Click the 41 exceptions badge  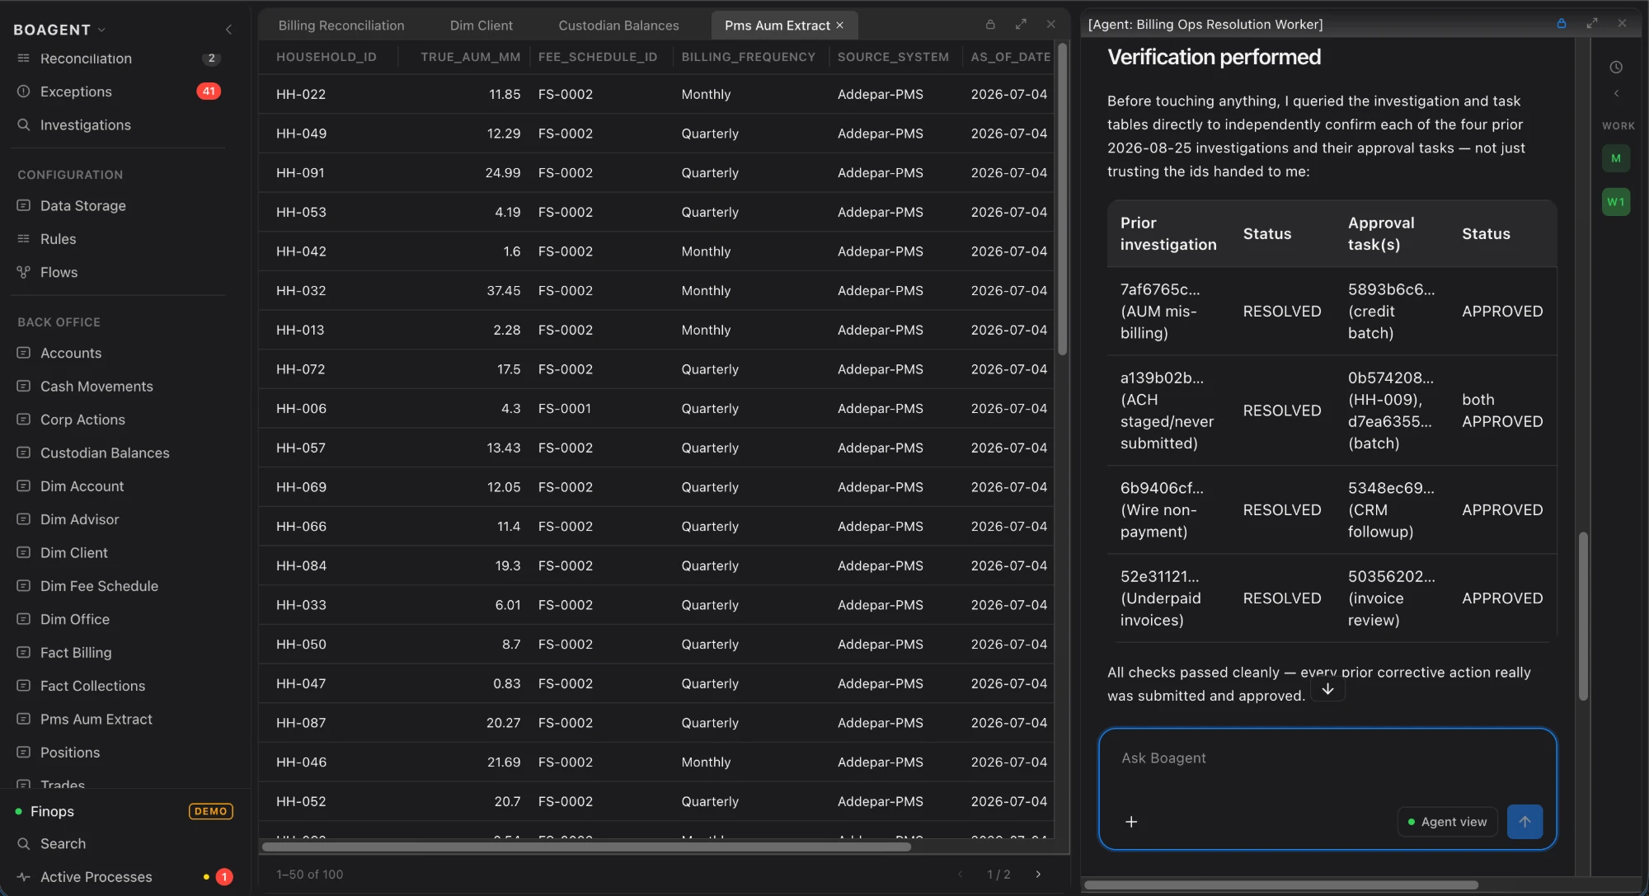[x=209, y=91]
